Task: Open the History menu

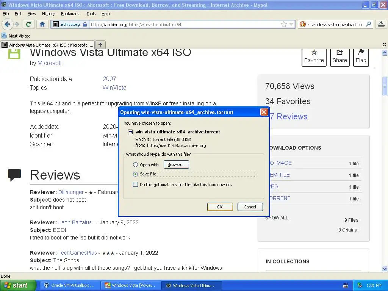Action: (48, 14)
